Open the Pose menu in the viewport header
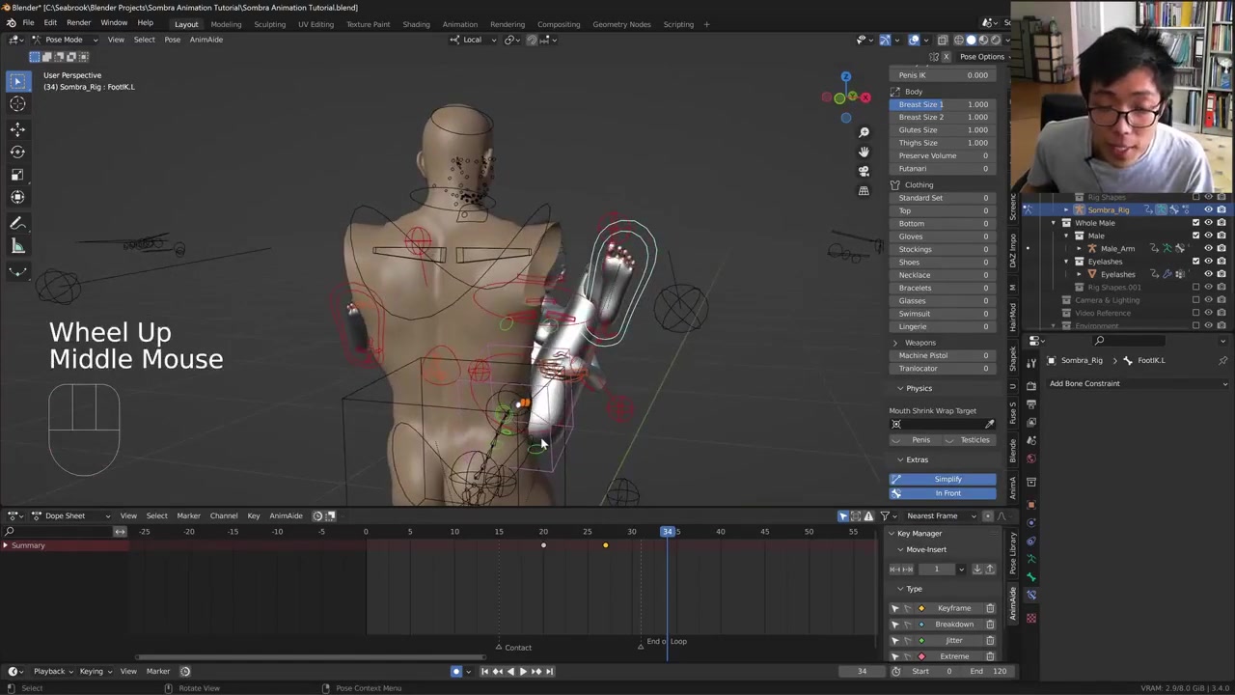The image size is (1235, 695). (172, 40)
